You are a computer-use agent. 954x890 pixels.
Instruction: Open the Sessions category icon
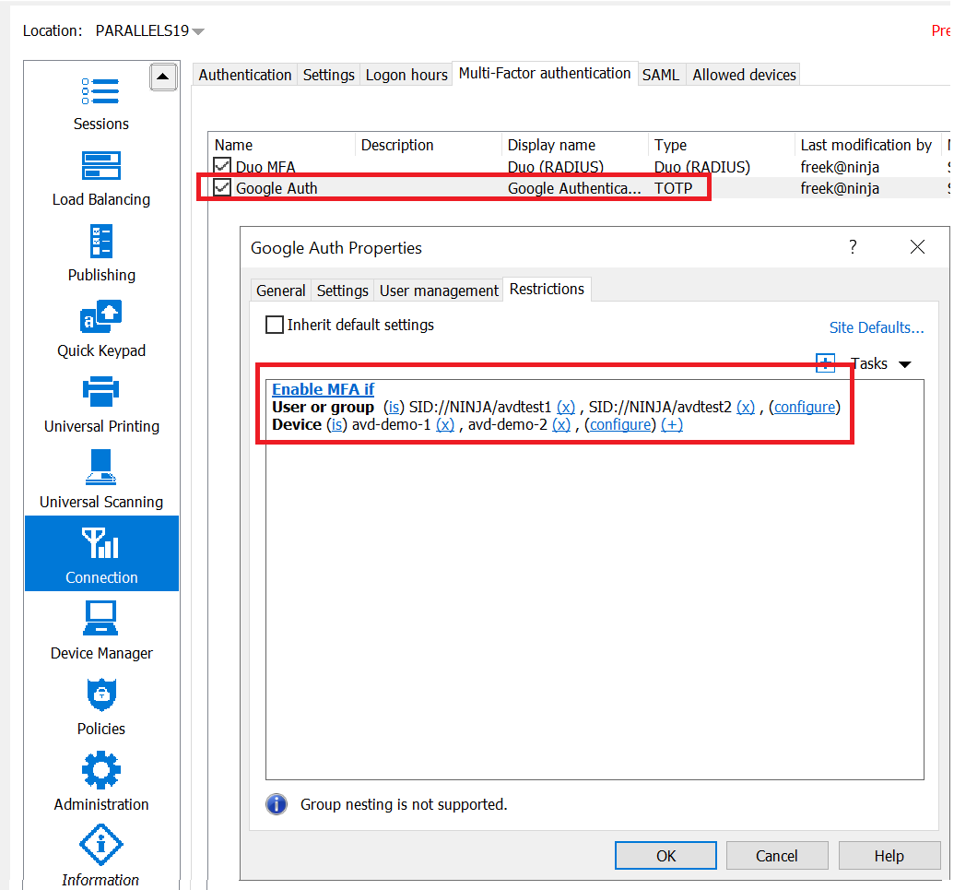pos(101,92)
